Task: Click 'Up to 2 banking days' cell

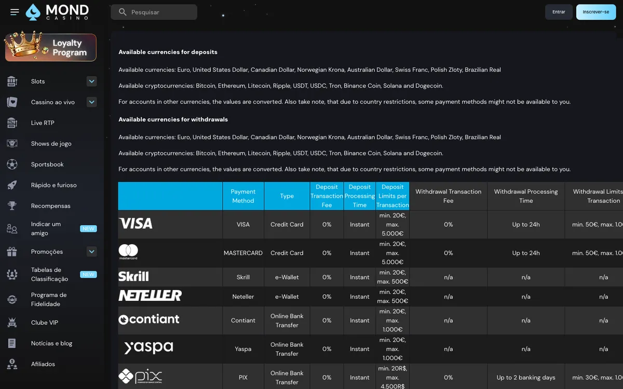Action: click(x=526, y=378)
